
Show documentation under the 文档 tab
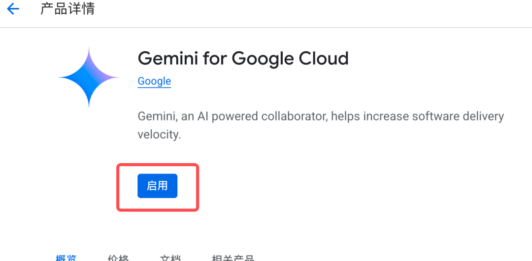(170, 258)
